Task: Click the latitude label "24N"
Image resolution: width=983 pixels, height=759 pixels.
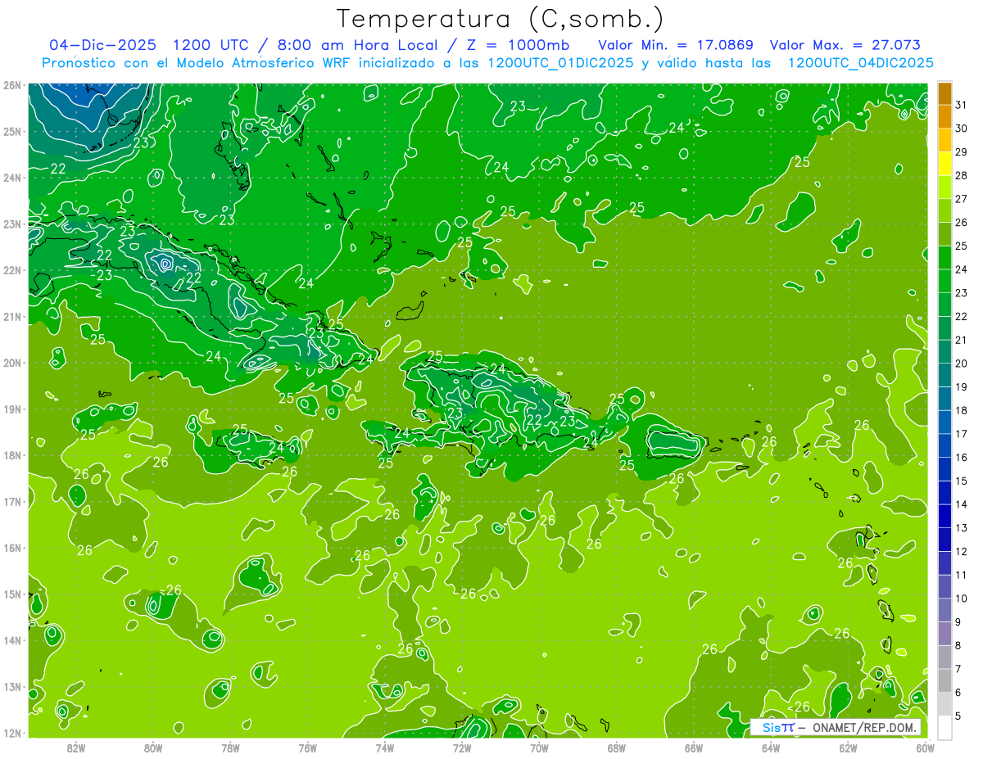Action: pyautogui.click(x=13, y=178)
